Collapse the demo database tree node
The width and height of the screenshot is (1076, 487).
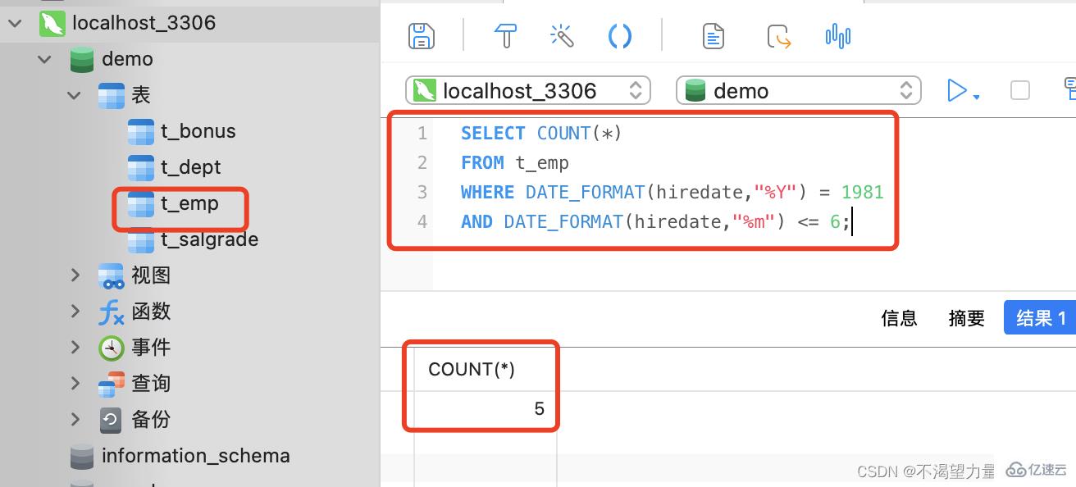[x=44, y=59]
